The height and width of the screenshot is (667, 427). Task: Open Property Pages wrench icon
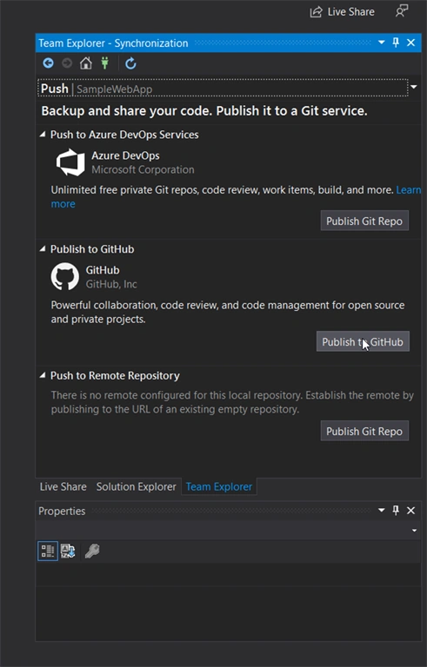92,551
